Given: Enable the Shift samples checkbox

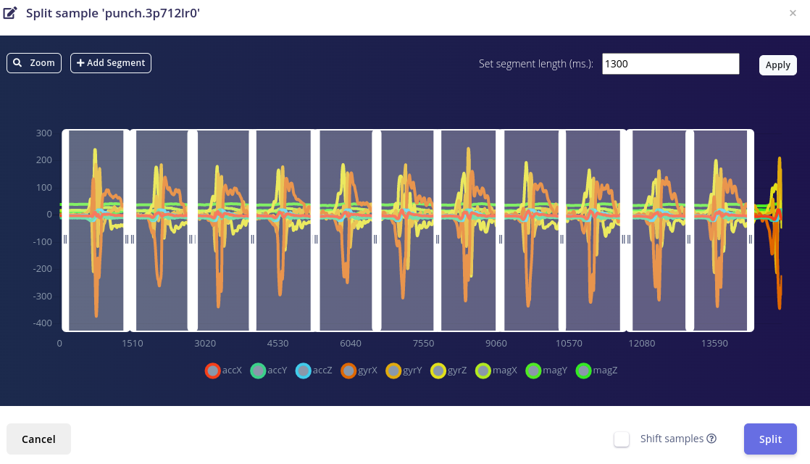Looking at the screenshot, I should pyautogui.click(x=622, y=439).
